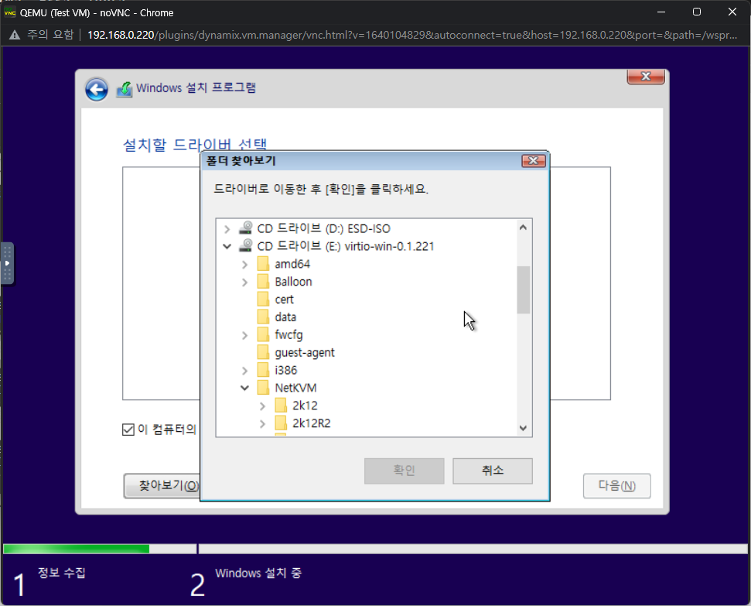Close the Windows Setup window
The image size is (751, 606).
pyautogui.click(x=646, y=77)
